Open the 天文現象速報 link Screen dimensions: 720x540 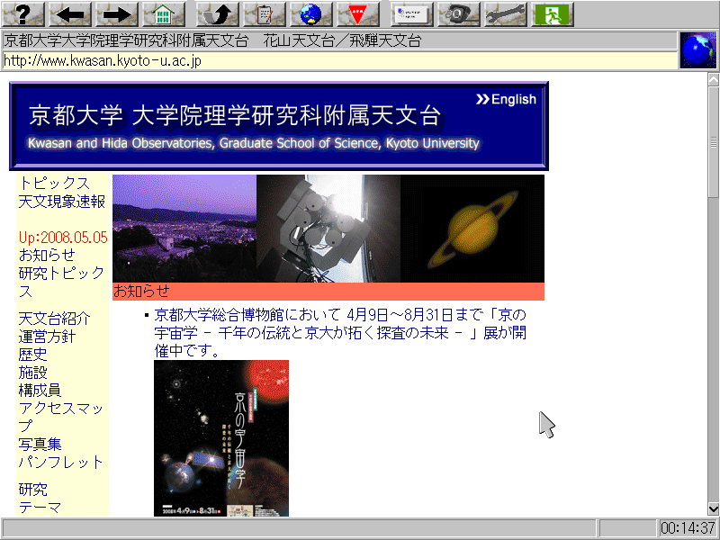tap(62, 201)
